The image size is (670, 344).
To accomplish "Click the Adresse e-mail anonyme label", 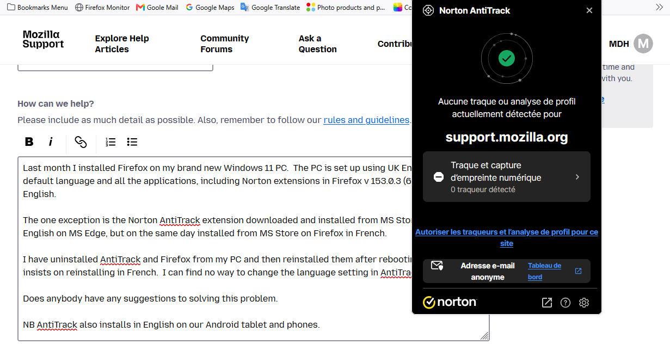I will coord(488,271).
